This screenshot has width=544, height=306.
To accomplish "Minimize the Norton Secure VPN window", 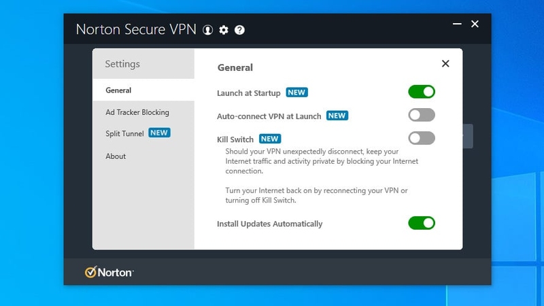I will (457, 24).
